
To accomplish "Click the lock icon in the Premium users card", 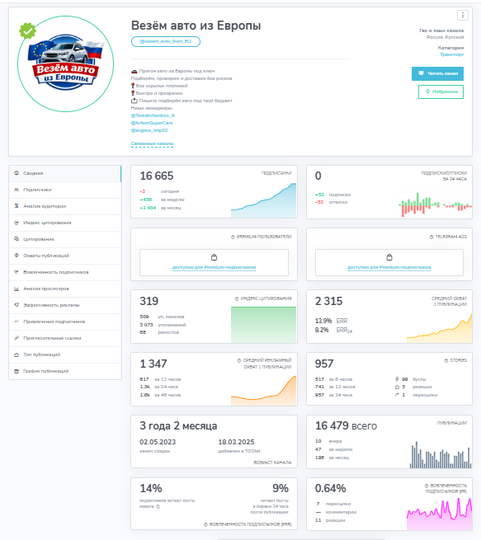I will pos(214,257).
